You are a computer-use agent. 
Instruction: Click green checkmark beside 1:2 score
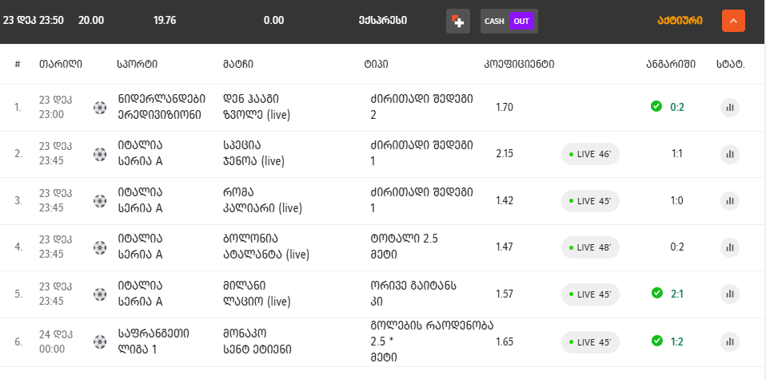(x=657, y=341)
